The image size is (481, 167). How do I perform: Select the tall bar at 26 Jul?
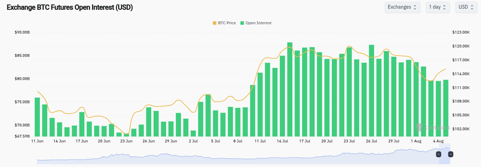371,91
